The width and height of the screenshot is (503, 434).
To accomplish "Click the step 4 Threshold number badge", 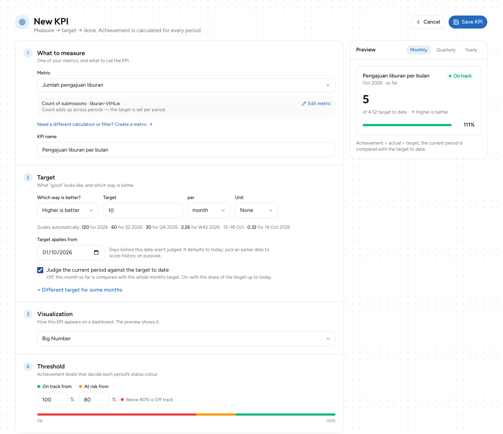I will 28,366.
